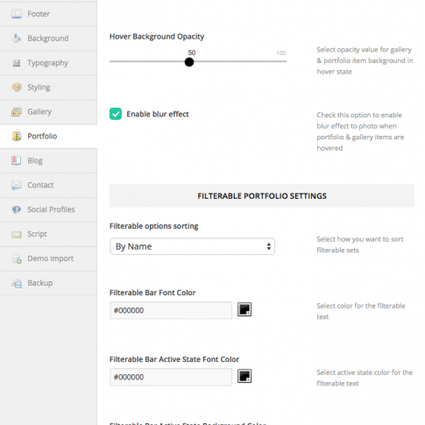Open the Portfolio settings tab
425x425 pixels.
click(48, 136)
